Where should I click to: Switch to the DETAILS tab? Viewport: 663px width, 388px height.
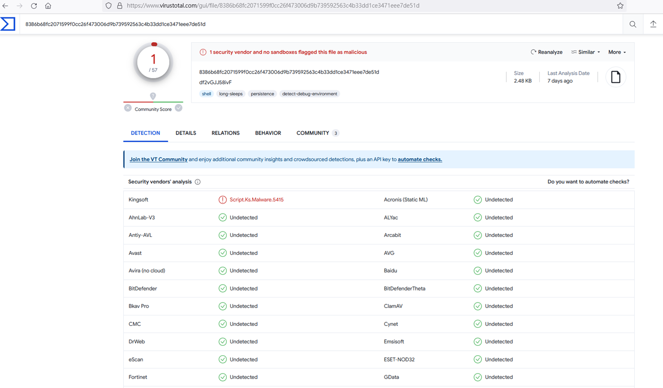pos(186,133)
